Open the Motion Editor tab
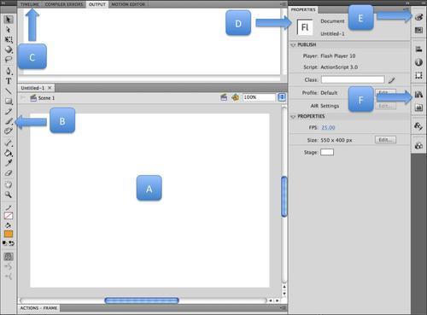 [x=128, y=4]
